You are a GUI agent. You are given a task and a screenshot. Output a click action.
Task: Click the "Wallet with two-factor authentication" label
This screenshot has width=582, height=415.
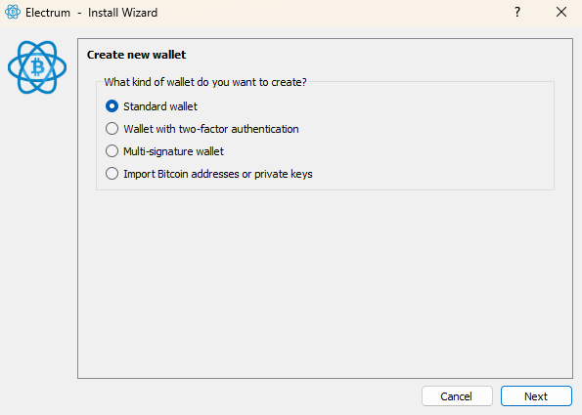click(x=211, y=129)
